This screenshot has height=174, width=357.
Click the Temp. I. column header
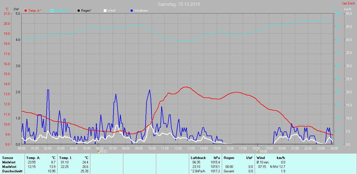pos(65,158)
